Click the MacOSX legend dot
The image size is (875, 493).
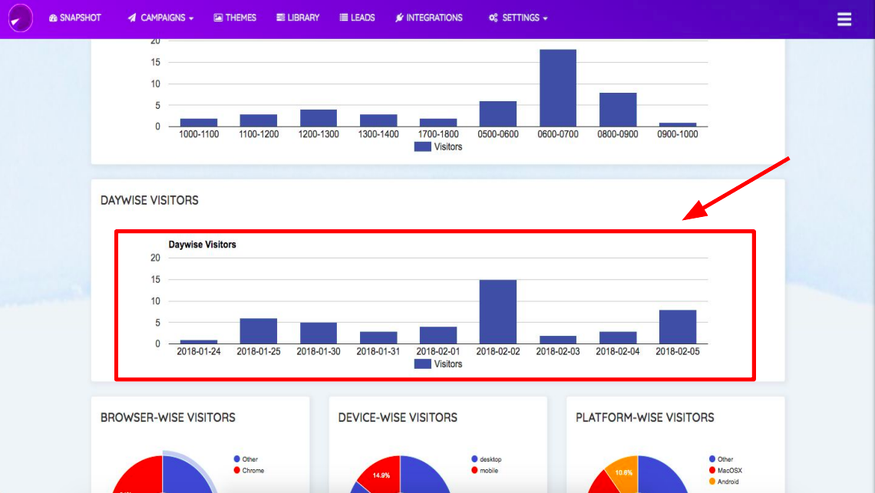click(x=712, y=470)
